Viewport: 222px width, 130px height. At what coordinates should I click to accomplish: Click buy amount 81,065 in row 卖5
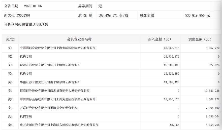coord(174,125)
